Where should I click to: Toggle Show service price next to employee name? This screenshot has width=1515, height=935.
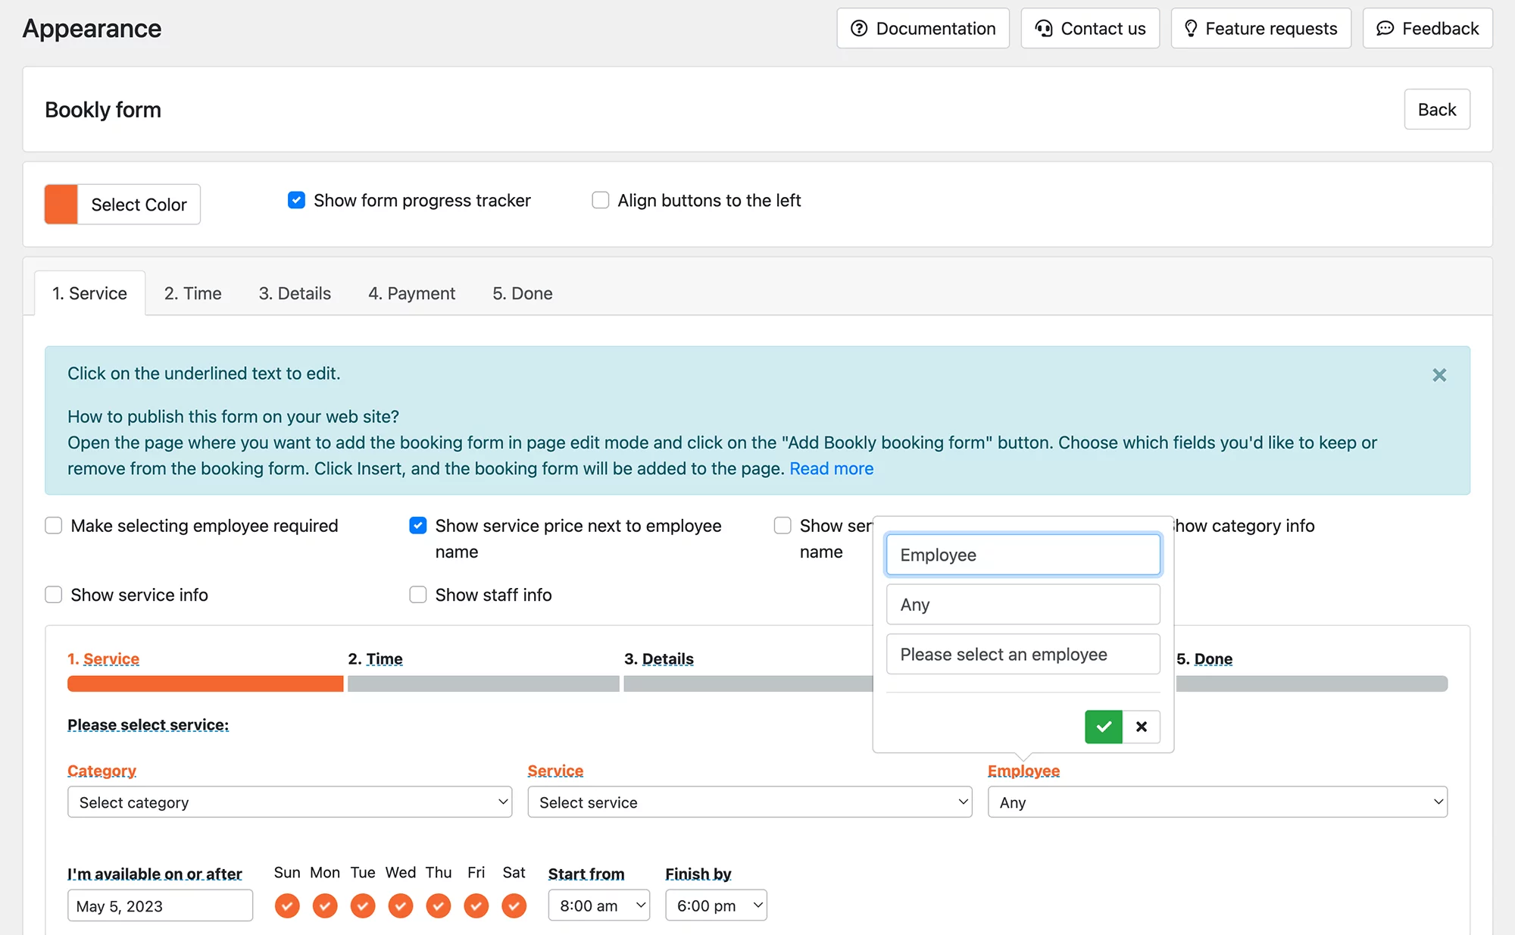[417, 525]
